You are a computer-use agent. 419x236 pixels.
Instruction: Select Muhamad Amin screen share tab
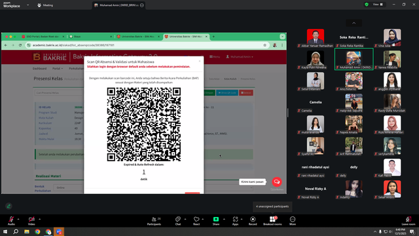tap(119, 5)
